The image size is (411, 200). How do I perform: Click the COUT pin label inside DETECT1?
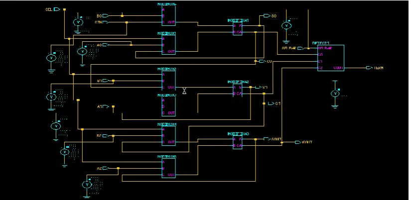[338, 68]
